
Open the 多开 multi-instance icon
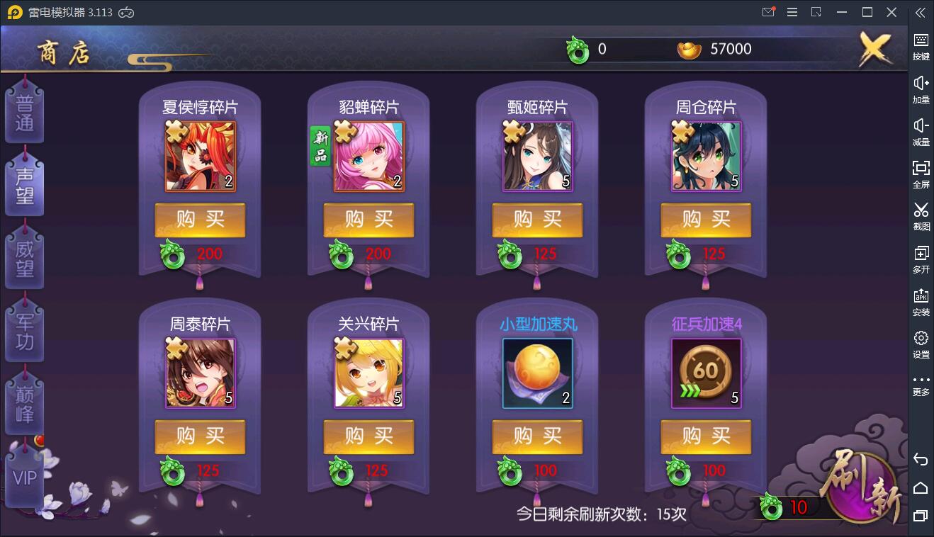tap(921, 260)
